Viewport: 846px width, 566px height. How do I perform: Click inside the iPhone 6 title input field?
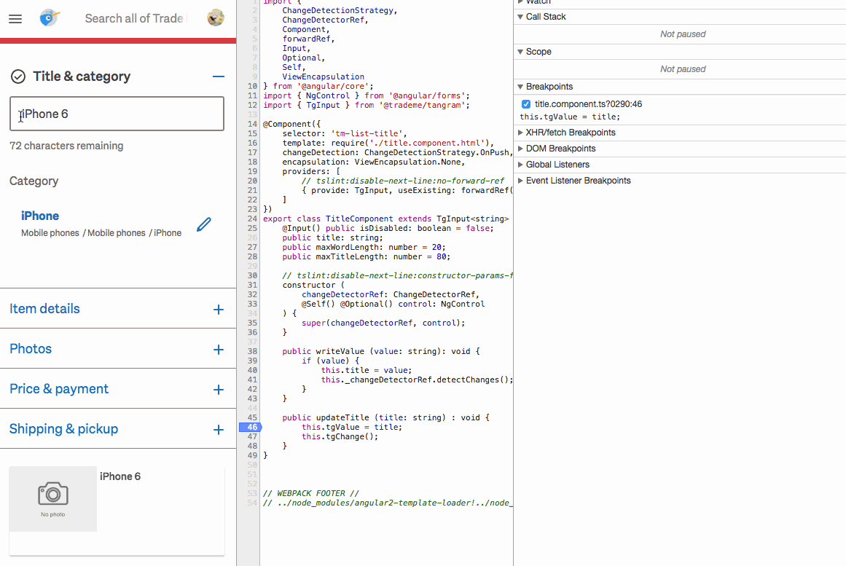(117, 114)
